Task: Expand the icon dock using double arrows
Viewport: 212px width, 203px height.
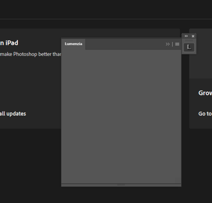Action: coord(186,36)
